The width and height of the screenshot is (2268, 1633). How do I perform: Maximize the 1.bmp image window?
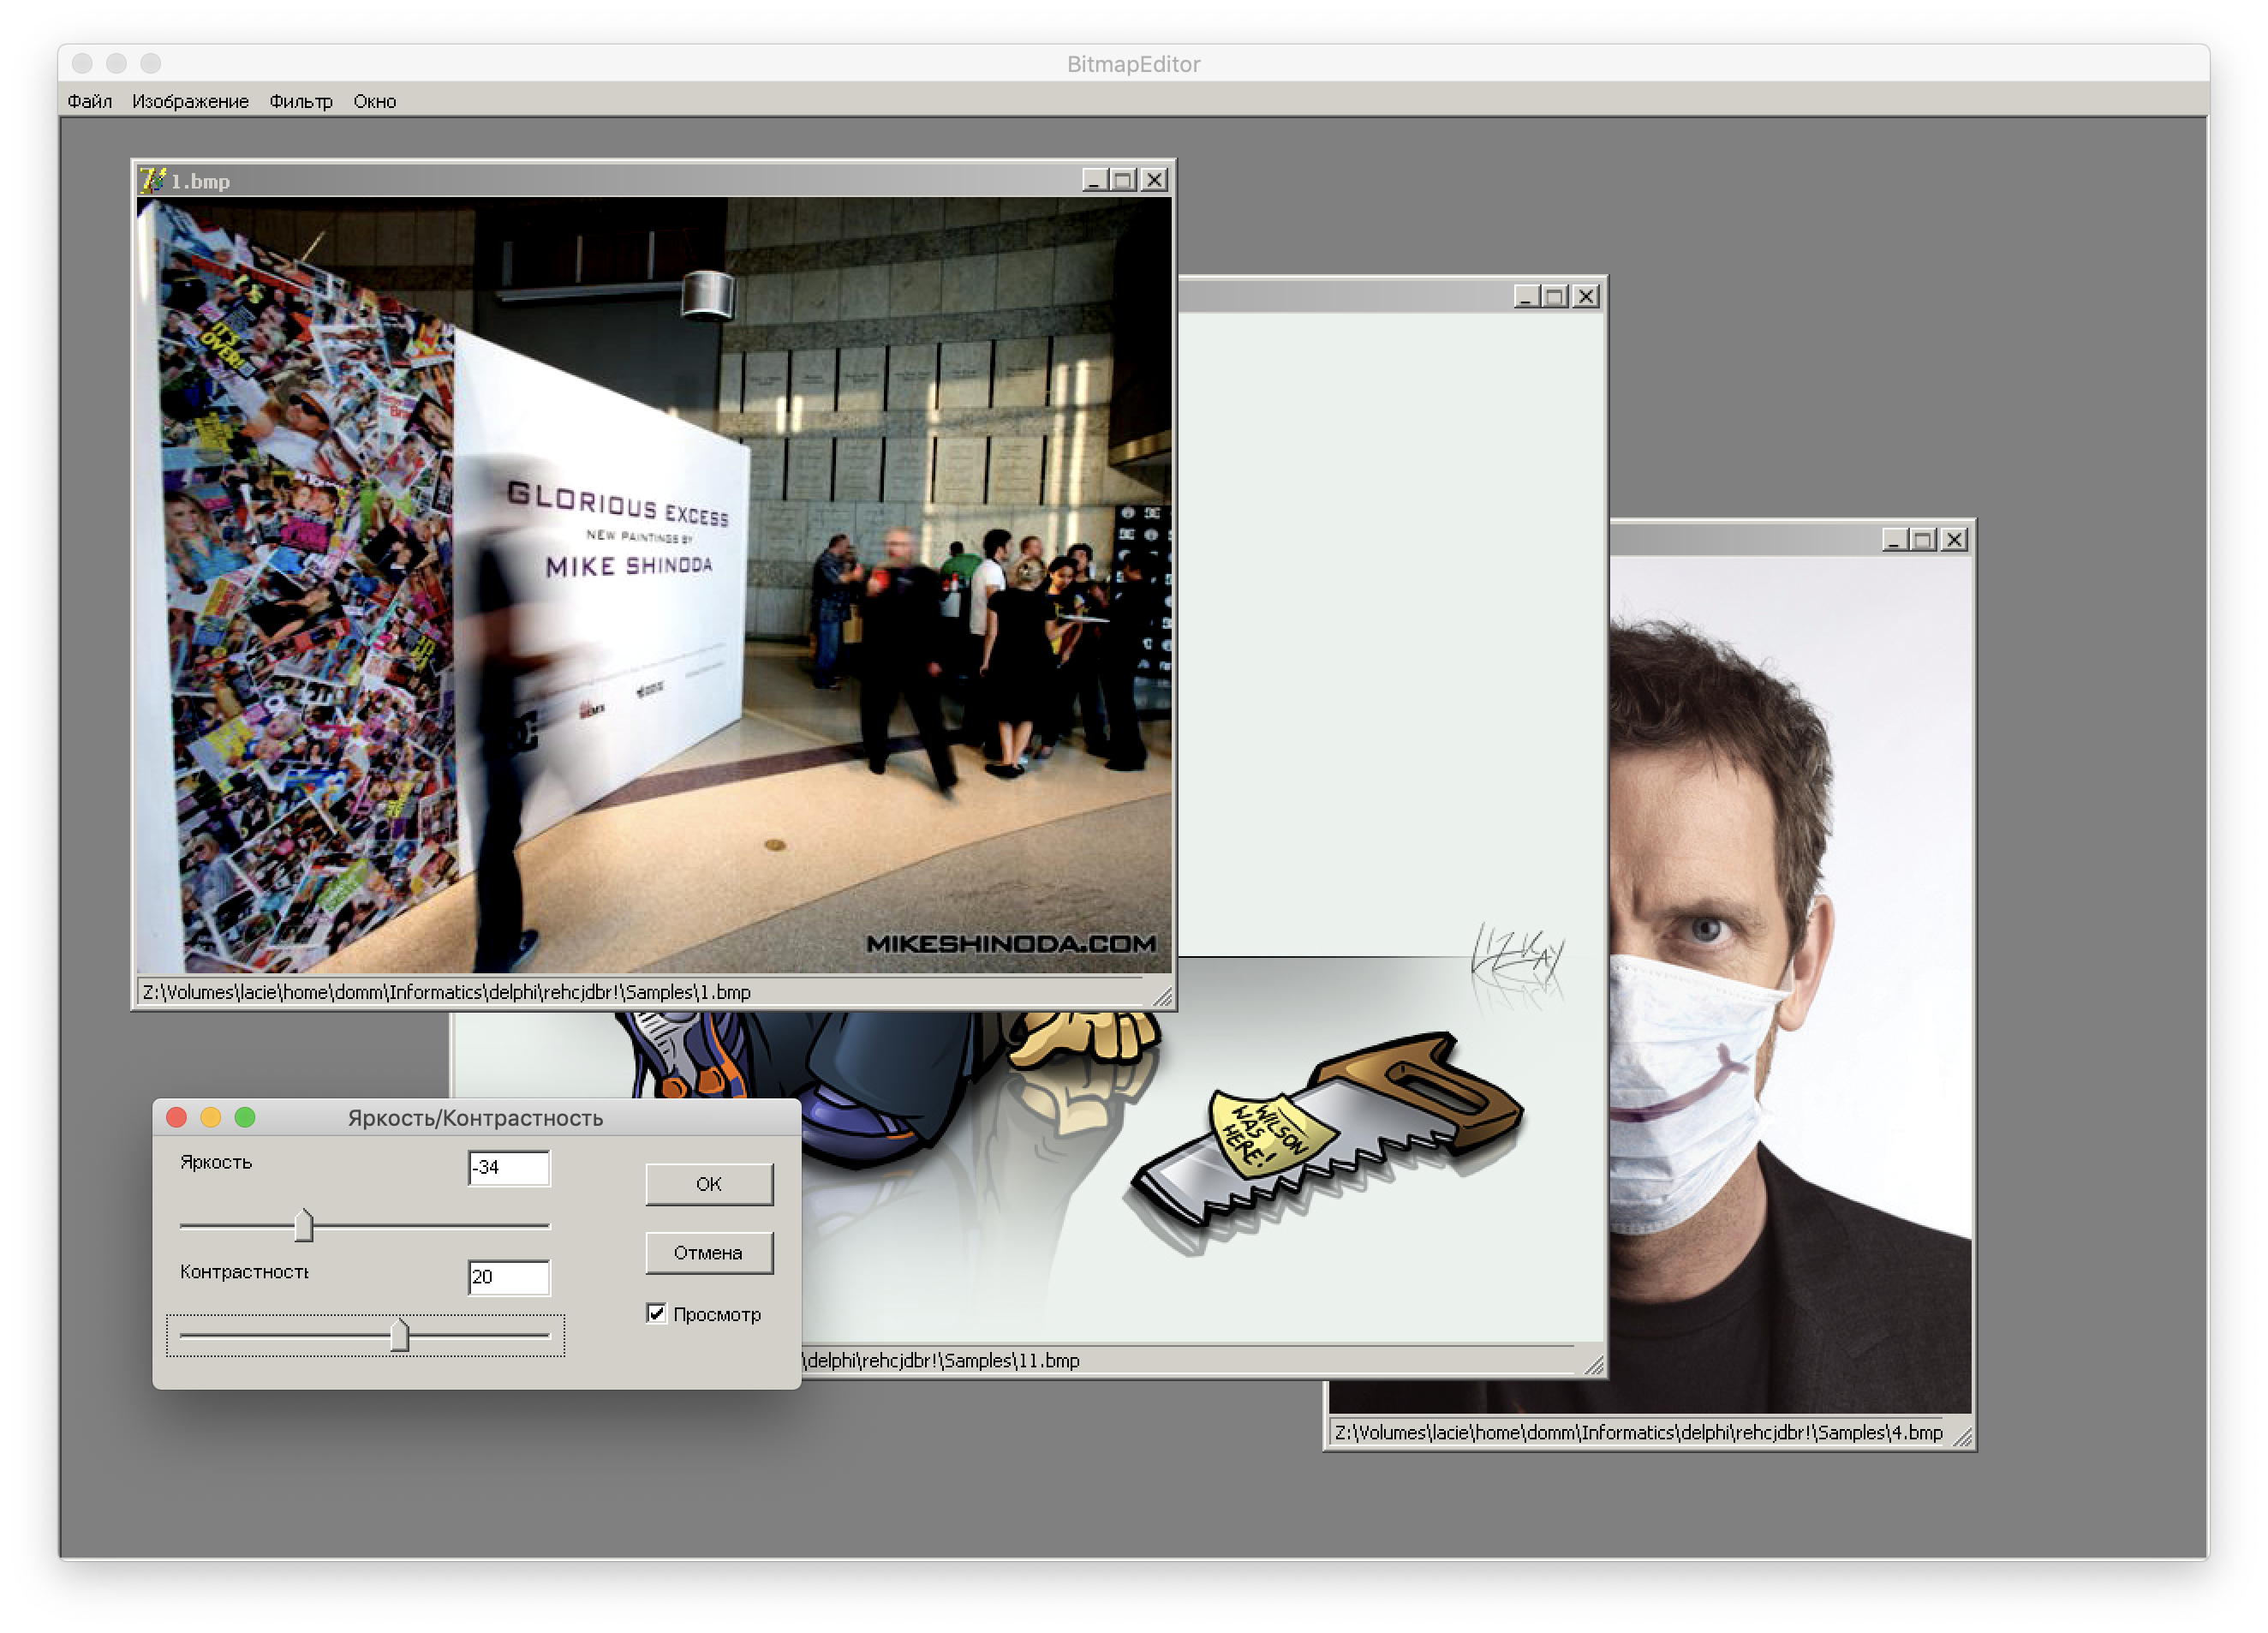pyautogui.click(x=1124, y=180)
